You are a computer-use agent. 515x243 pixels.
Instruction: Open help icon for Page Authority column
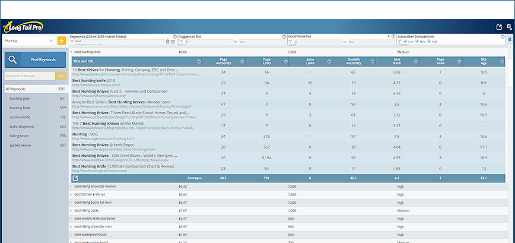[x=242, y=61]
